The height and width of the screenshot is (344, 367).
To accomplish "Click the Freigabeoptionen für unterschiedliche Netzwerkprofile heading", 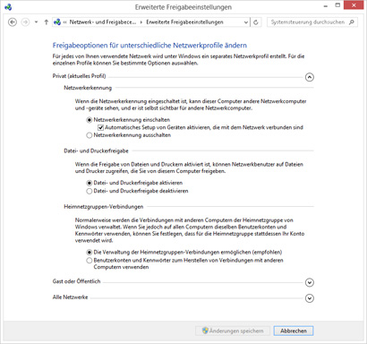I will [149, 46].
